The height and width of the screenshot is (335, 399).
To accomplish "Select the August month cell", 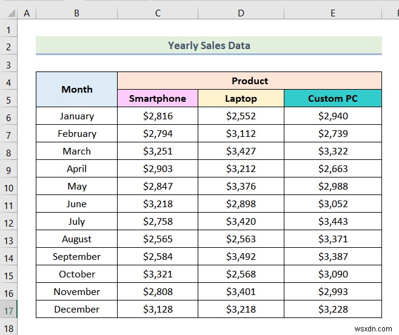I will point(77,239).
